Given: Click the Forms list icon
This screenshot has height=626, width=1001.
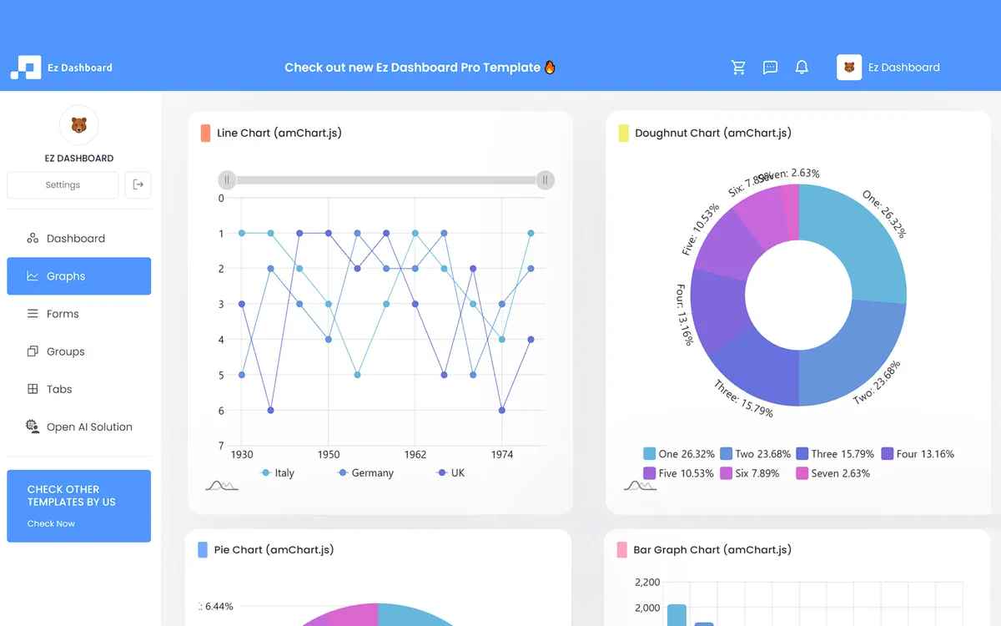Looking at the screenshot, I should [33, 314].
